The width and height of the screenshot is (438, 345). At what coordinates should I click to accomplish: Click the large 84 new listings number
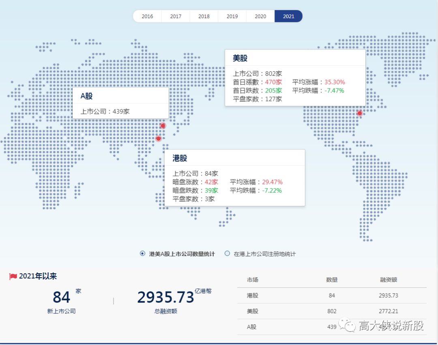(x=62, y=297)
